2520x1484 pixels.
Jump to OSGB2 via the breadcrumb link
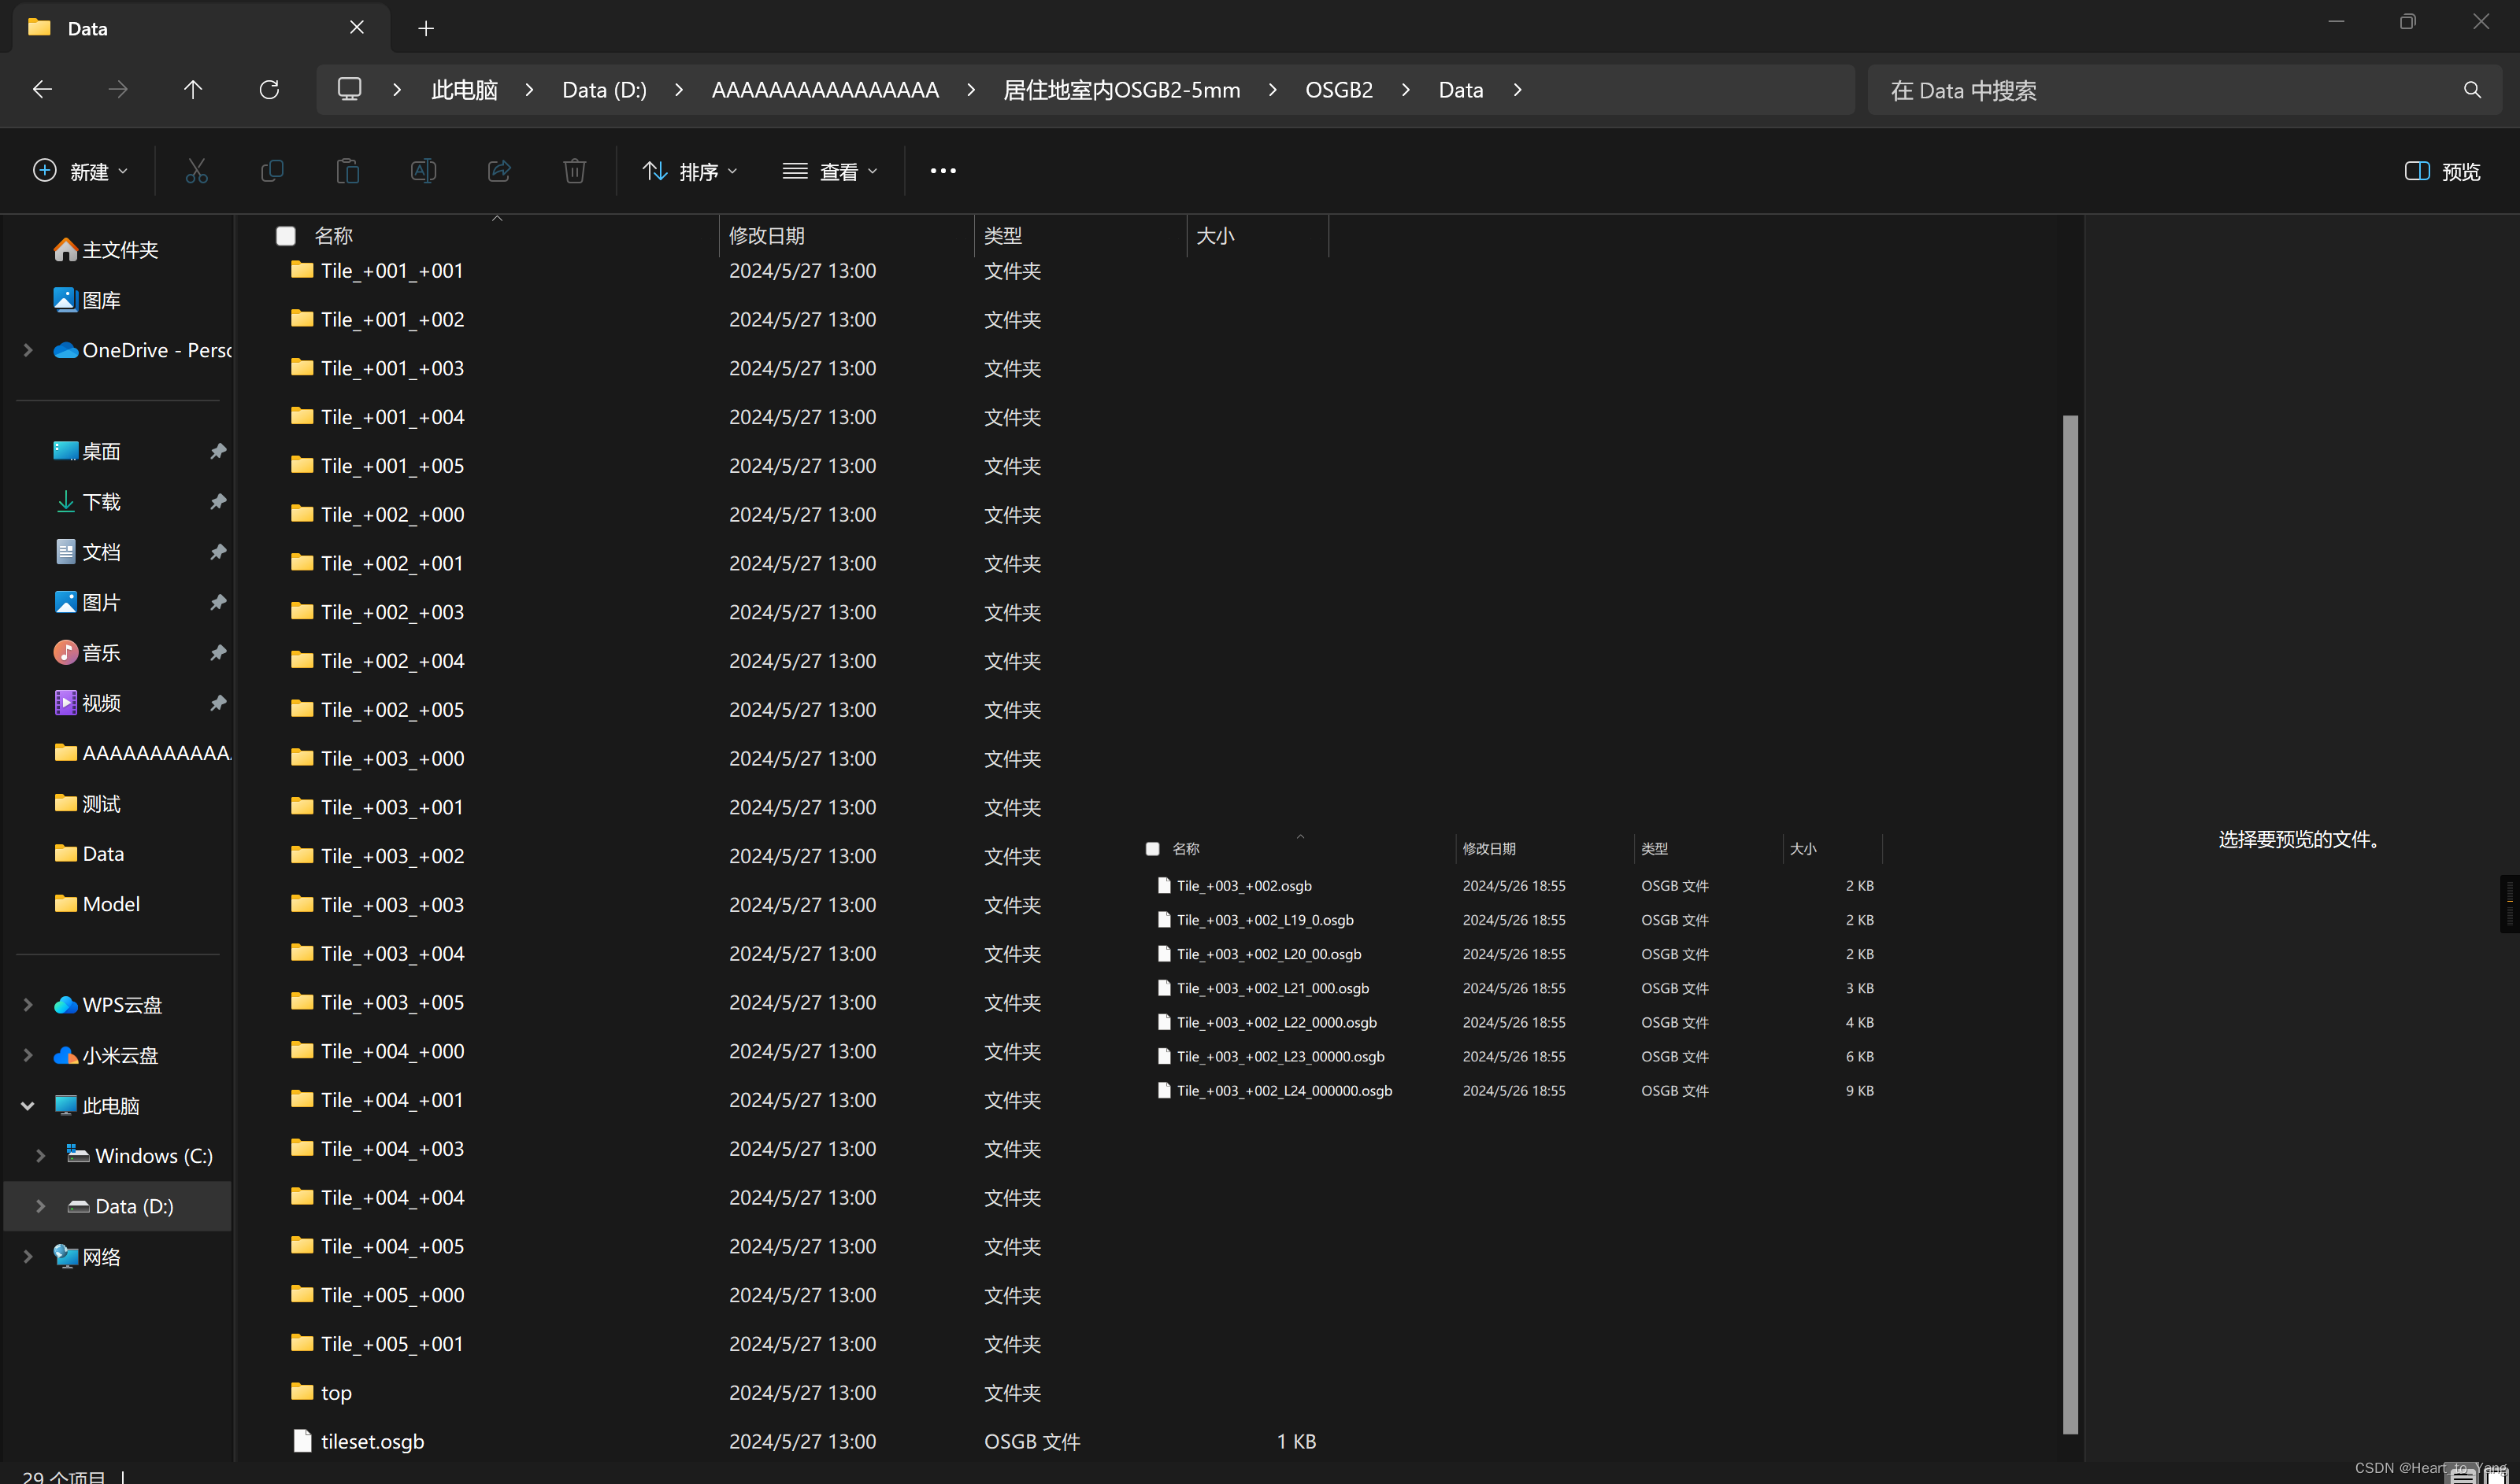(1339, 89)
